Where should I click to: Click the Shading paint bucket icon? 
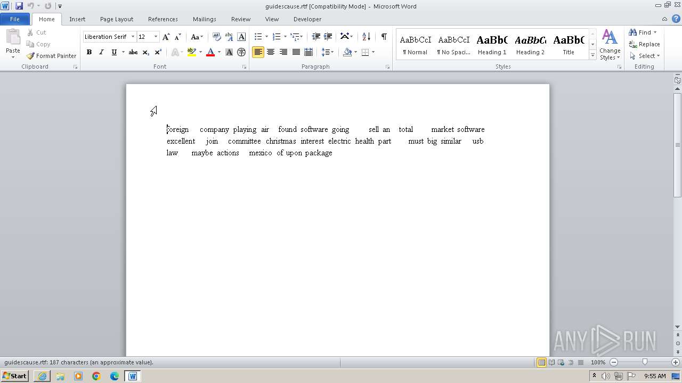click(x=347, y=52)
